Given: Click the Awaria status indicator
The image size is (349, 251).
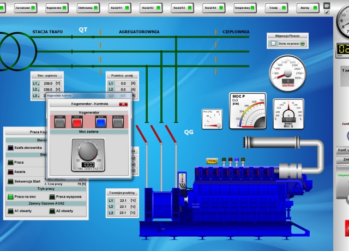Looking at the screenshot, I should click(x=11, y=172).
